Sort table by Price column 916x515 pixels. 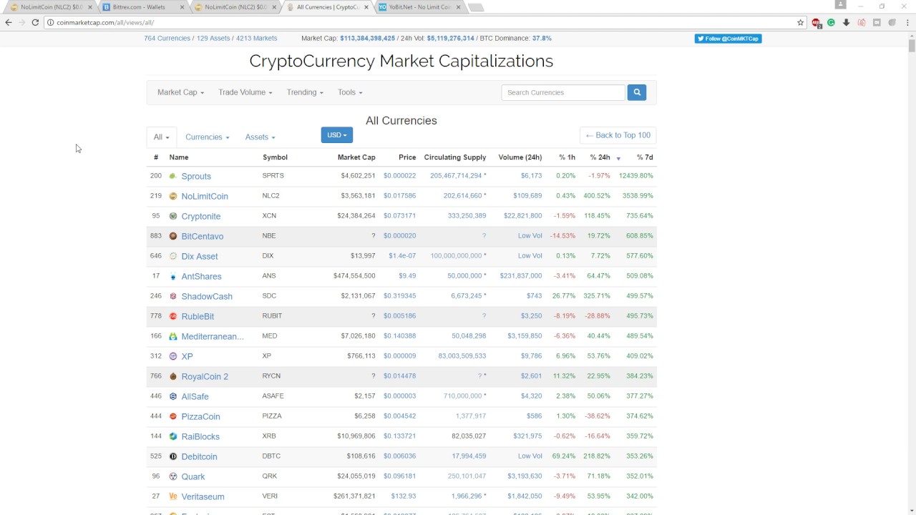[407, 157]
